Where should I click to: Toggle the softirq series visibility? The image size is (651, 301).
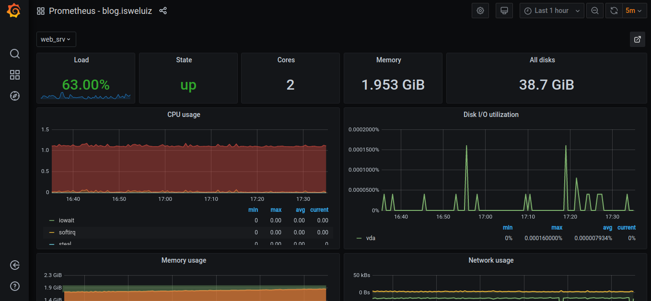tap(67, 232)
